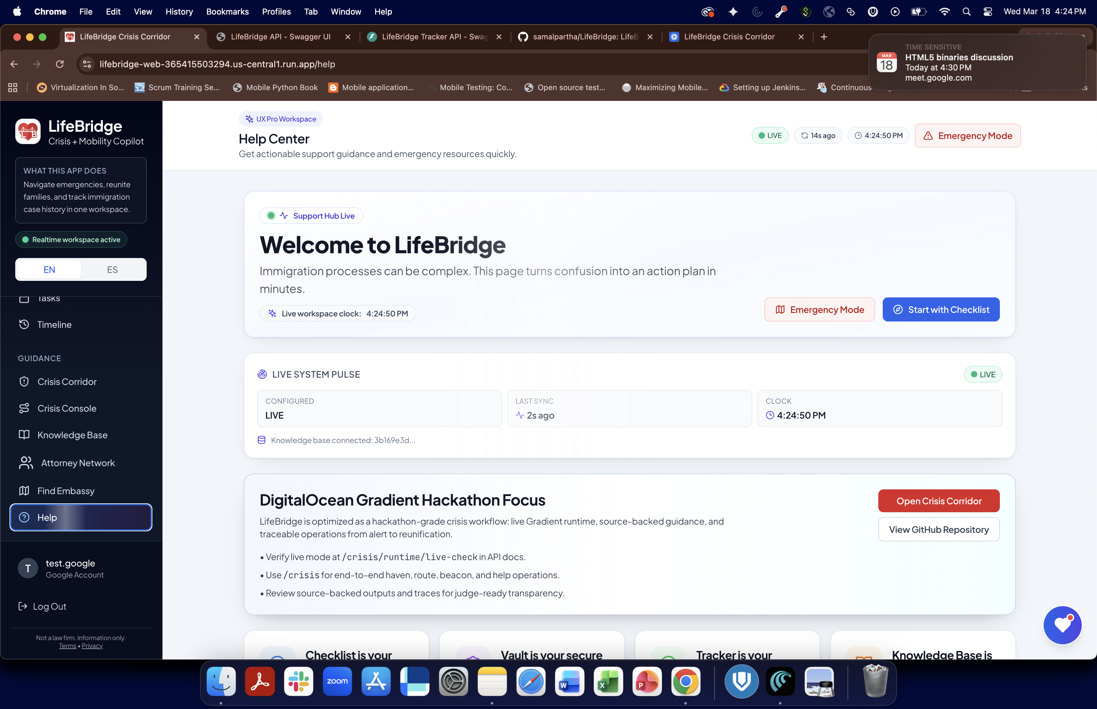Click the Timeline history icon
1097x709 pixels.
[24, 325]
